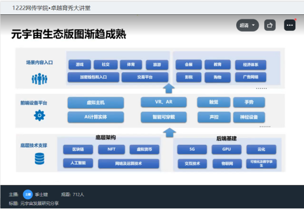Select the VR、AR box
The height and width of the screenshot is (209, 304).
click(164, 102)
